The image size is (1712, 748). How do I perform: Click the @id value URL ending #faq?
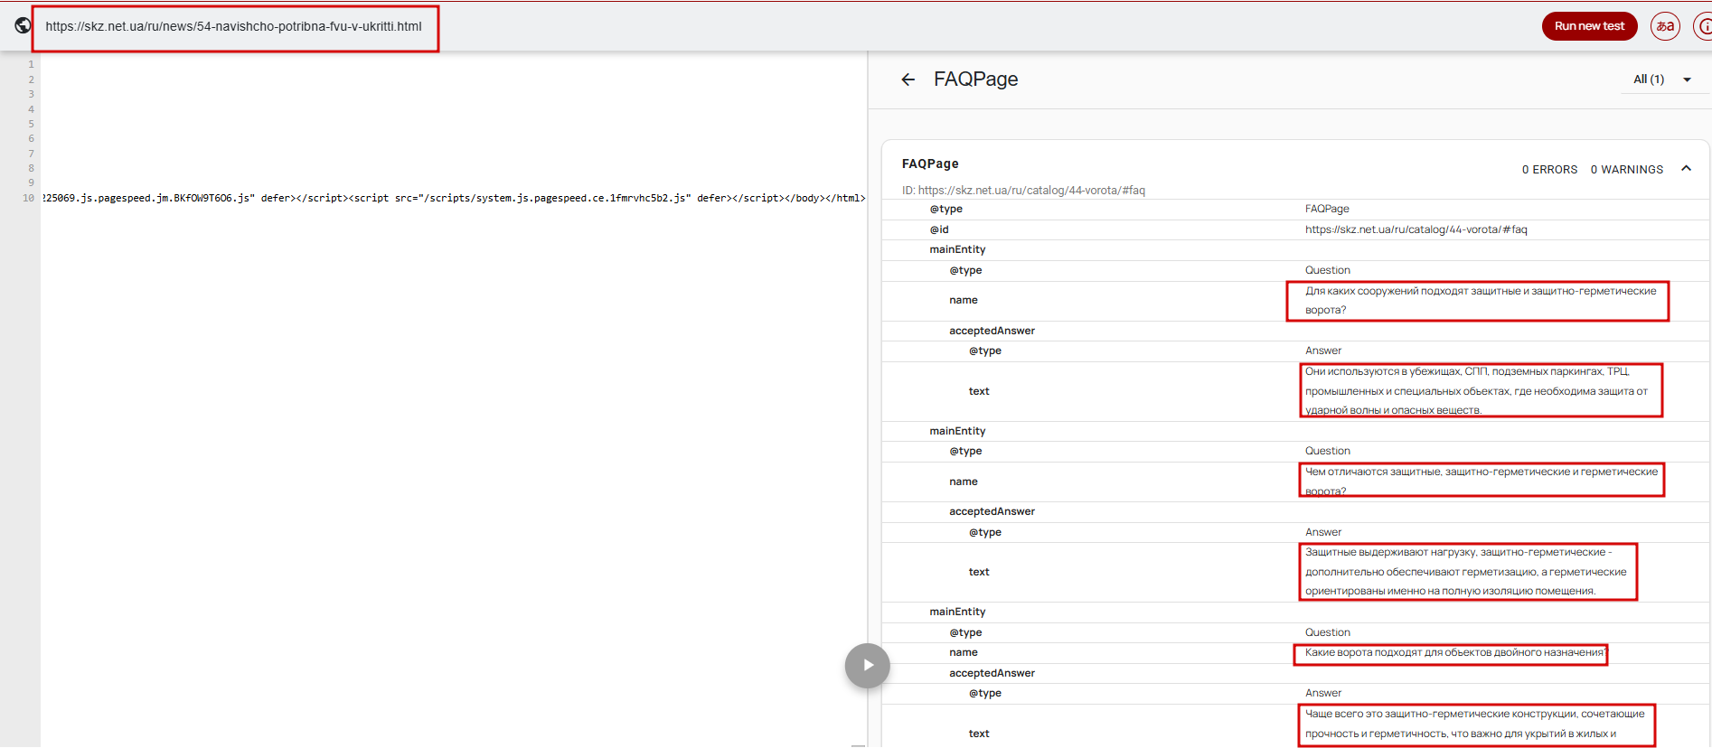coord(1416,229)
